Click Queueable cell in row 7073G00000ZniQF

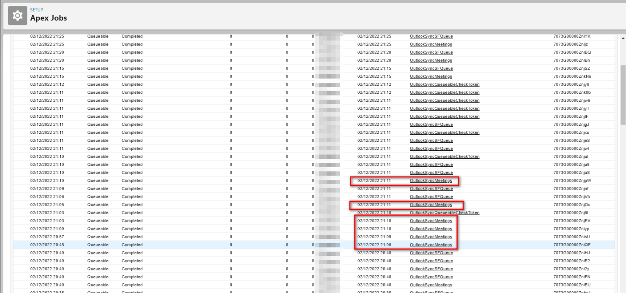tap(98, 245)
